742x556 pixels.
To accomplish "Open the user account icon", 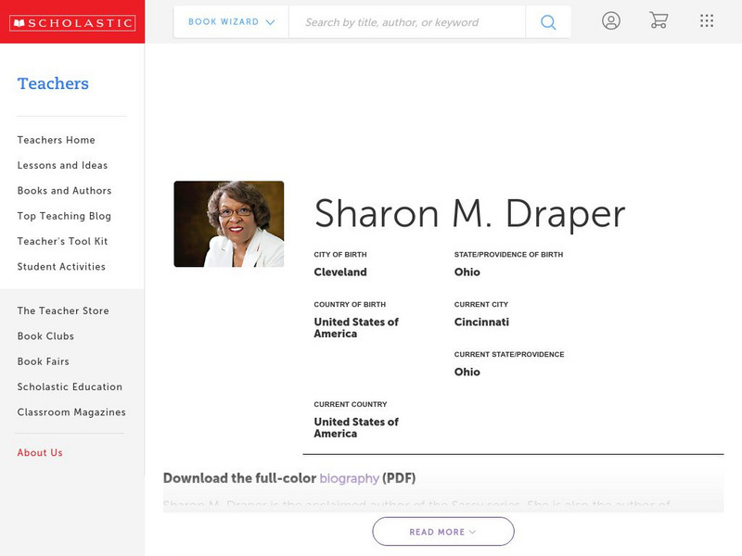I will pyautogui.click(x=611, y=20).
